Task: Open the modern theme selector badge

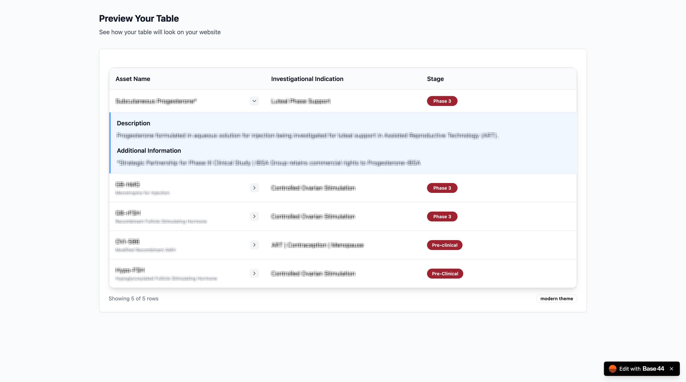Action: pyautogui.click(x=556, y=298)
